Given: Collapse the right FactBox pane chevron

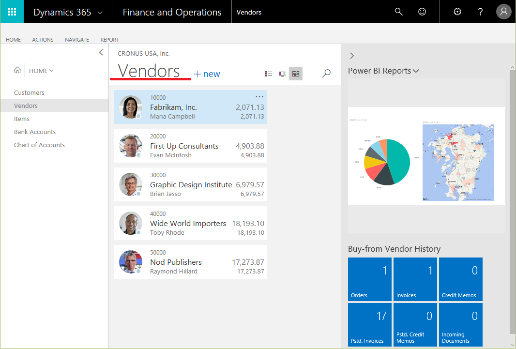Looking at the screenshot, I should pos(352,56).
